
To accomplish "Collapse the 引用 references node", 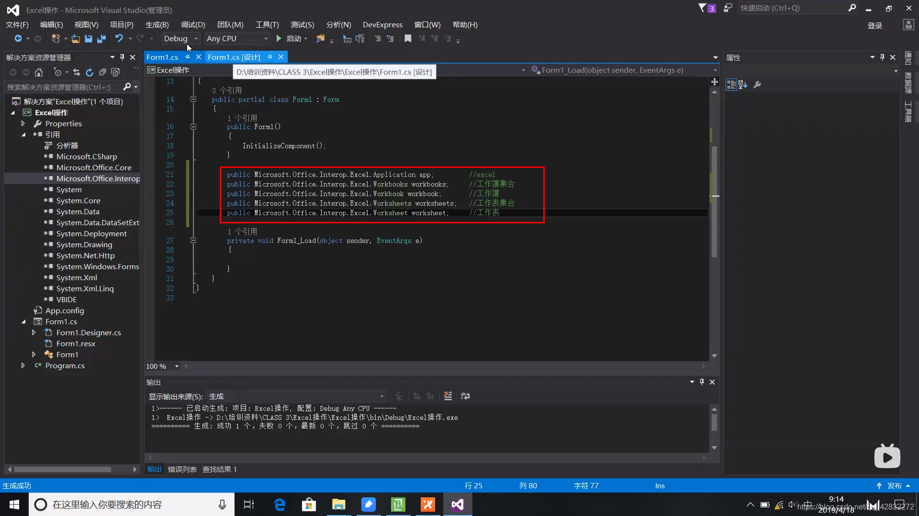I will 23,135.
